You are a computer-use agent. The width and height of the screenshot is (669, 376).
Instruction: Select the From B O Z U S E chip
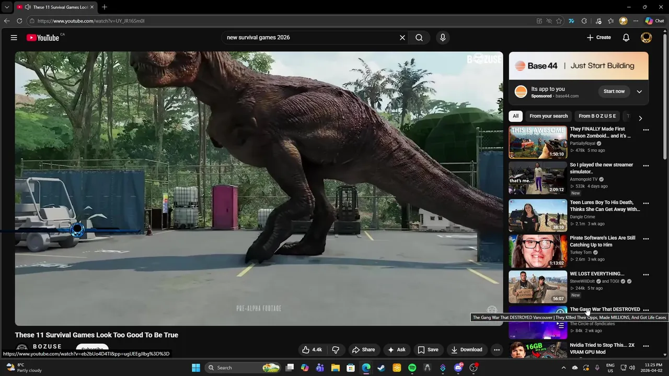pos(597,116)
